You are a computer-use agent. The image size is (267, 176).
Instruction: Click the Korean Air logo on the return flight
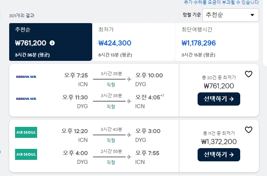pyautogui.click(x=26, y=99)
